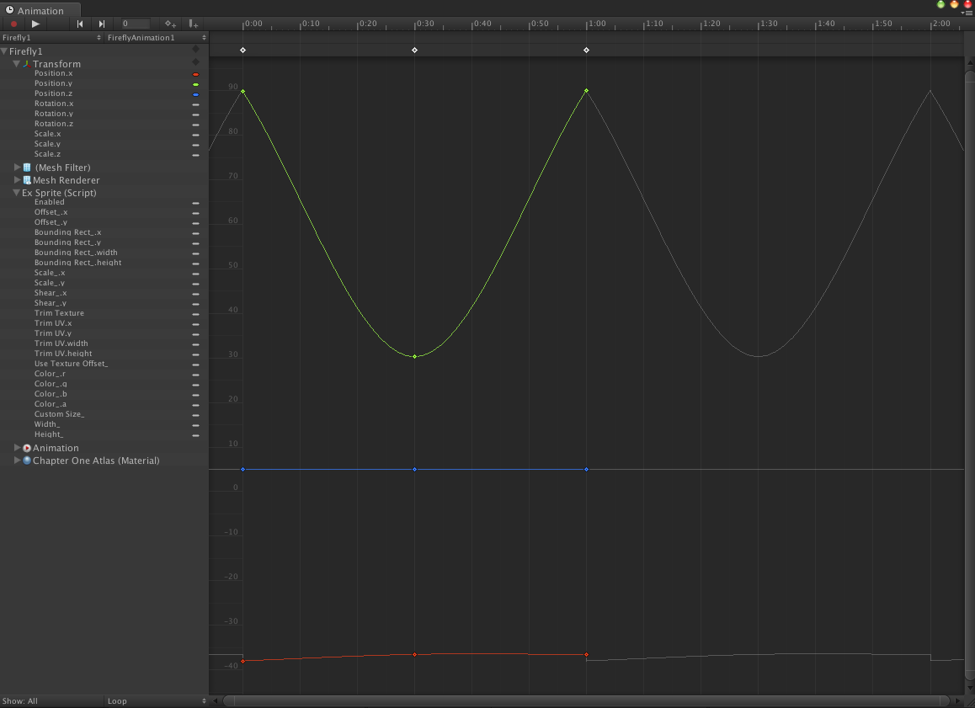Viewport: 975px width, 708px height.
Task: Expand the Chapter One Atlas (Material) entry
Action: tap(18, 460)
